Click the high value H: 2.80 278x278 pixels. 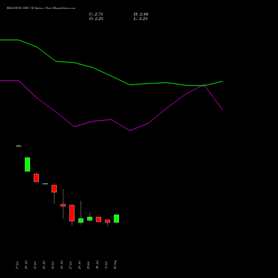pos(141,14)
